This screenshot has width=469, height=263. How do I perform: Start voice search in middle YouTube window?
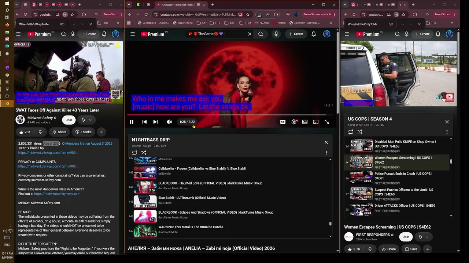[276, 34]
